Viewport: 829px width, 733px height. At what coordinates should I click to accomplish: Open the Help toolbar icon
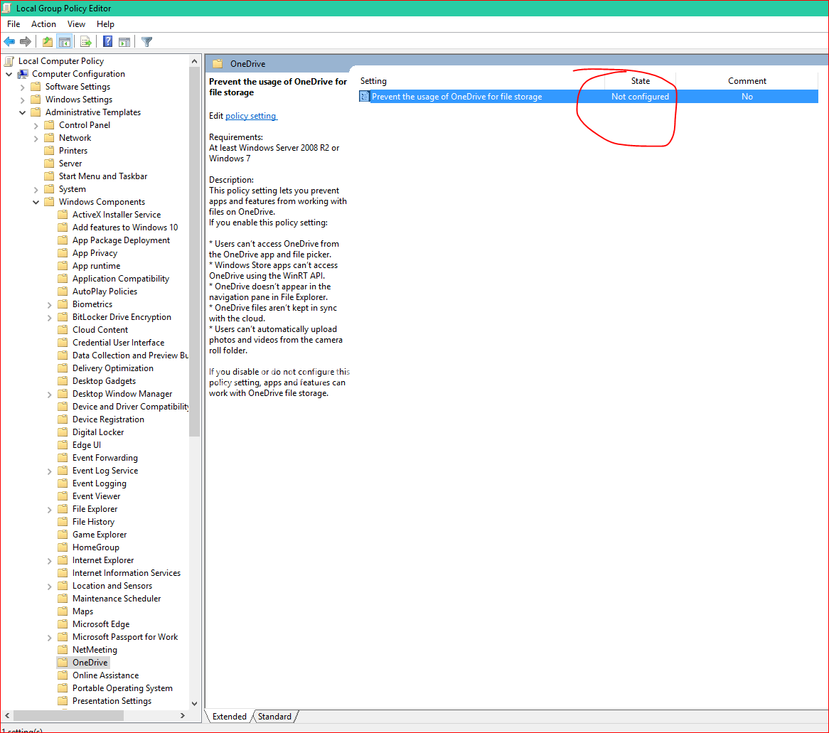pos(108,42)
